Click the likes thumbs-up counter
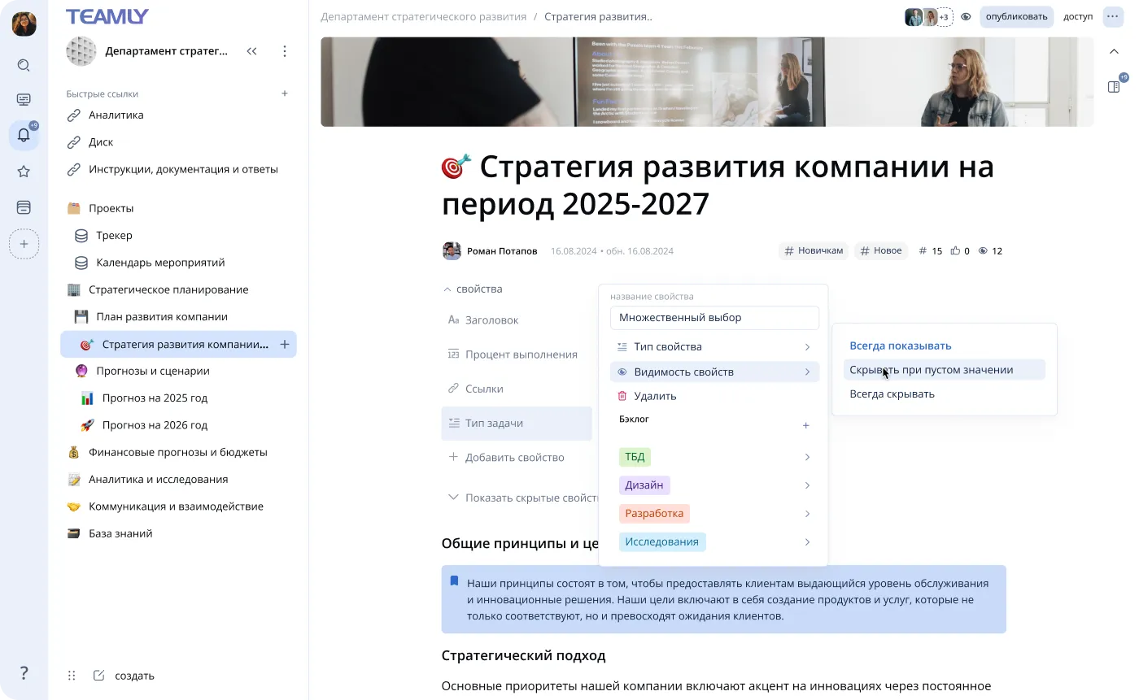The height and width of the screenshot is (700, 1139). [960, 251]
